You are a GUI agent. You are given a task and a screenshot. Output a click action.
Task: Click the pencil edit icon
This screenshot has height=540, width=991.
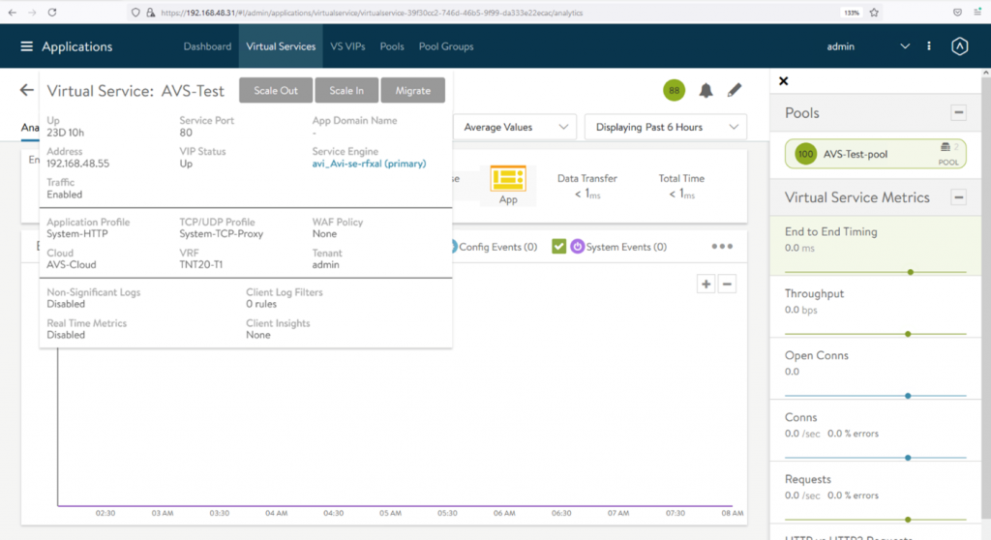pyautogui.click(x=735, y=91)
